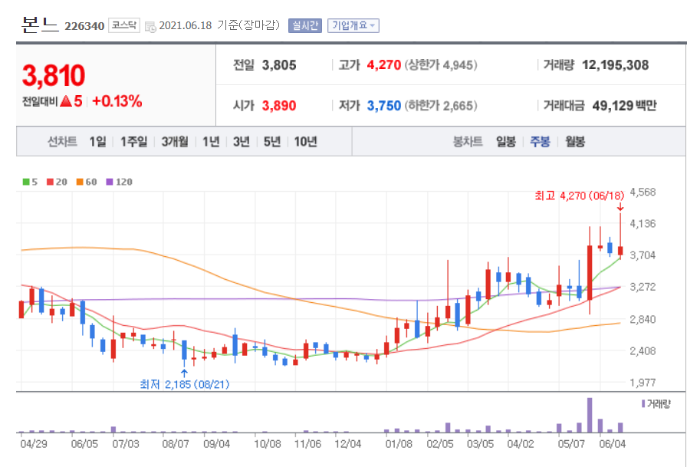687x467 pixels.
Task: Click the 06/04 date axis label
Action: [x=613, y=444]
